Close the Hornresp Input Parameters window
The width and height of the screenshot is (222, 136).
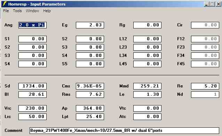[219, 4]
